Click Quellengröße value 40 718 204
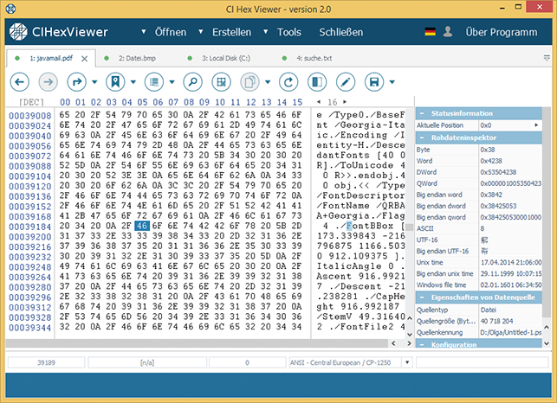This screenshot has height=403, width=557. point(496,321)
